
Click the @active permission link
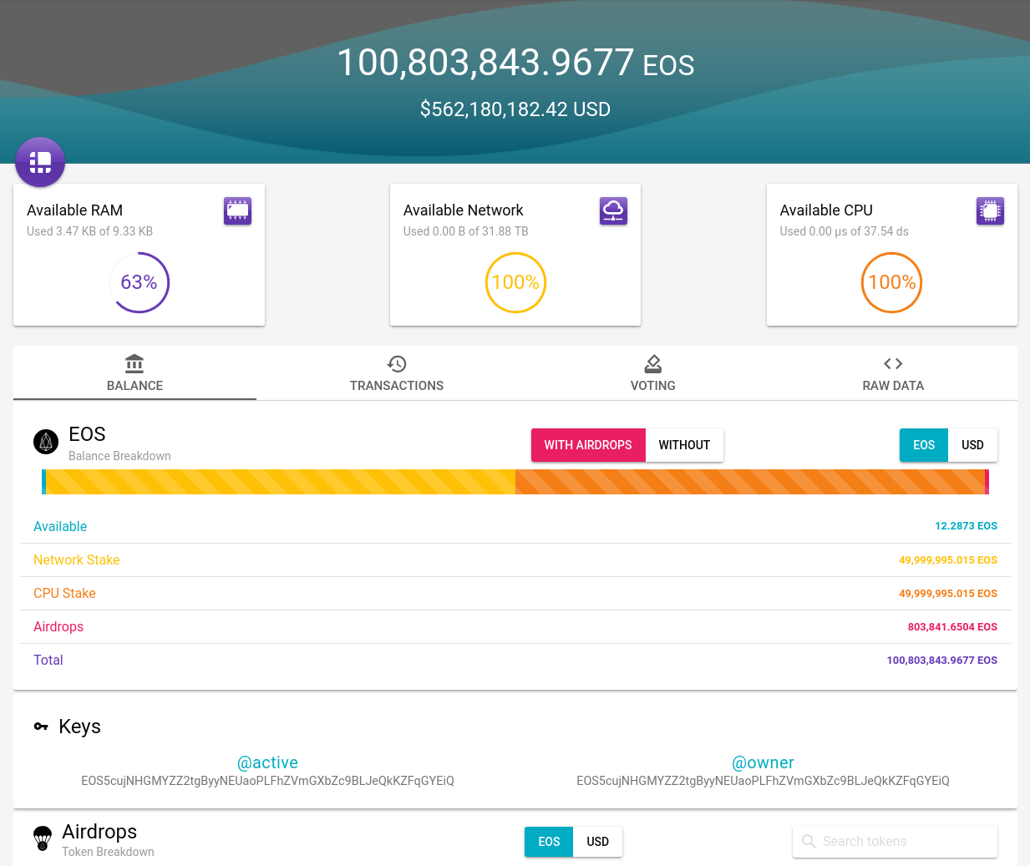(x=267, y=762)
